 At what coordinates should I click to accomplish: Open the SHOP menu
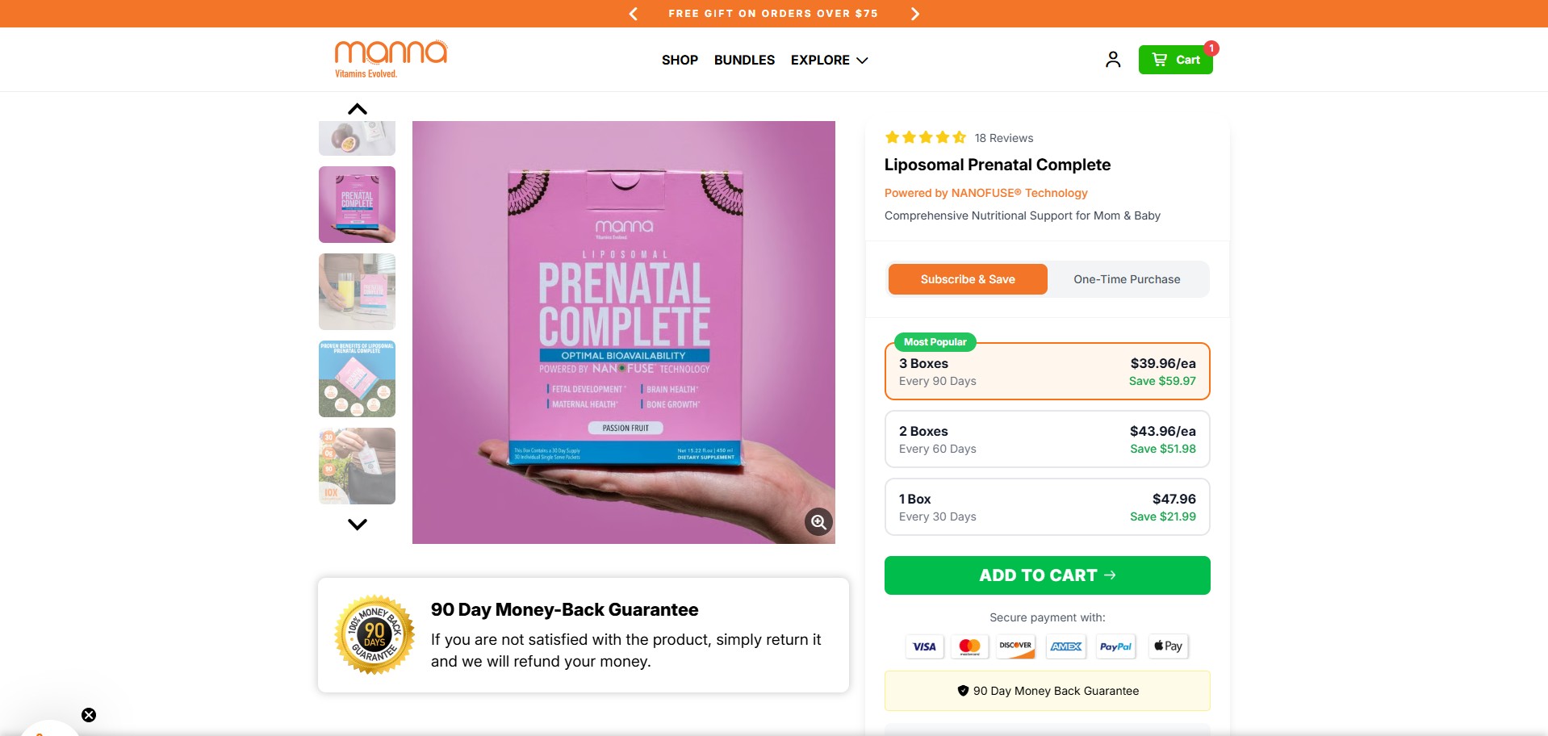pos(680,61)
